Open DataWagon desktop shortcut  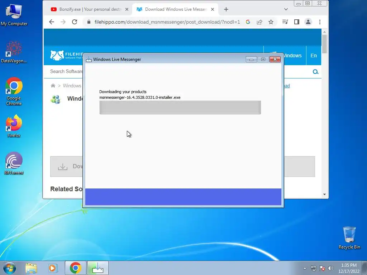pyautogui.click(x=14, y=52)
